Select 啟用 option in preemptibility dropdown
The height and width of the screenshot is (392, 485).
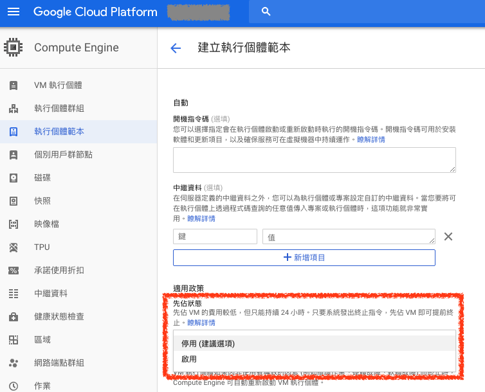(x=189, y=359)
